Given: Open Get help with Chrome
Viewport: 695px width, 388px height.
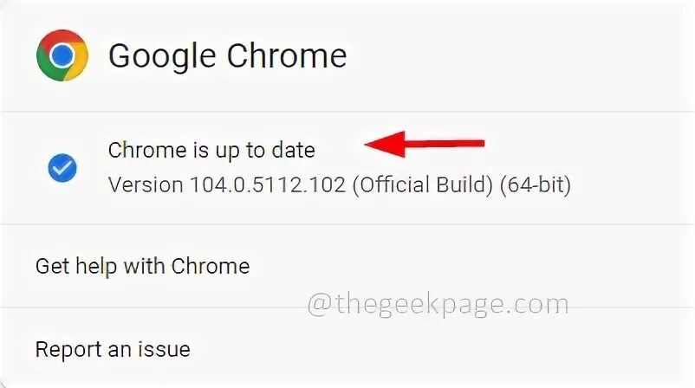Looking at the screenshot, I should (x=142, y=266).
